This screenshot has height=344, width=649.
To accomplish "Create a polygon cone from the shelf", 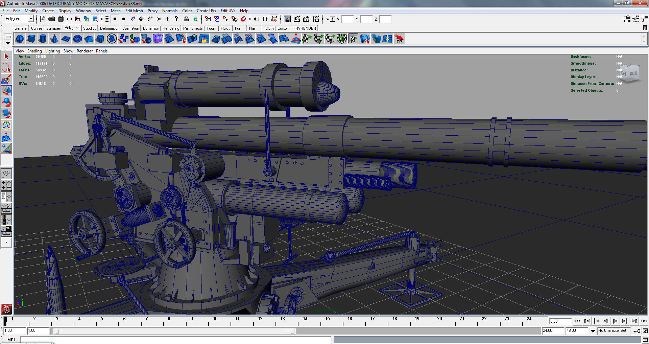I will (54, 39).
